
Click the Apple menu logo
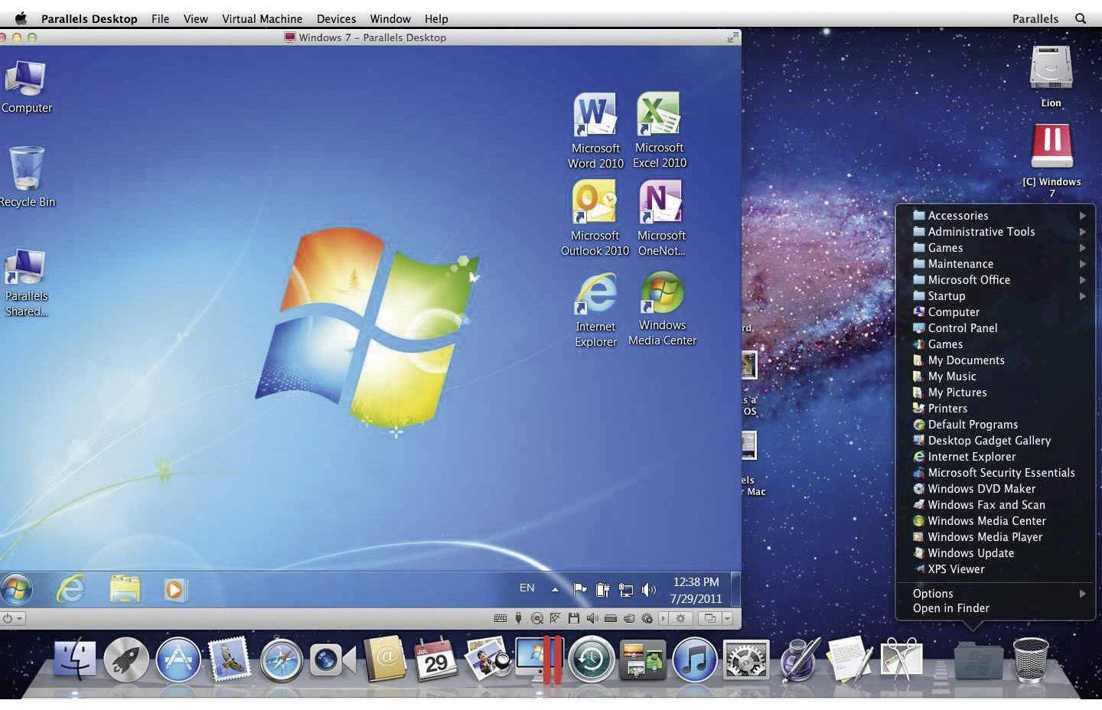[21, 18]
